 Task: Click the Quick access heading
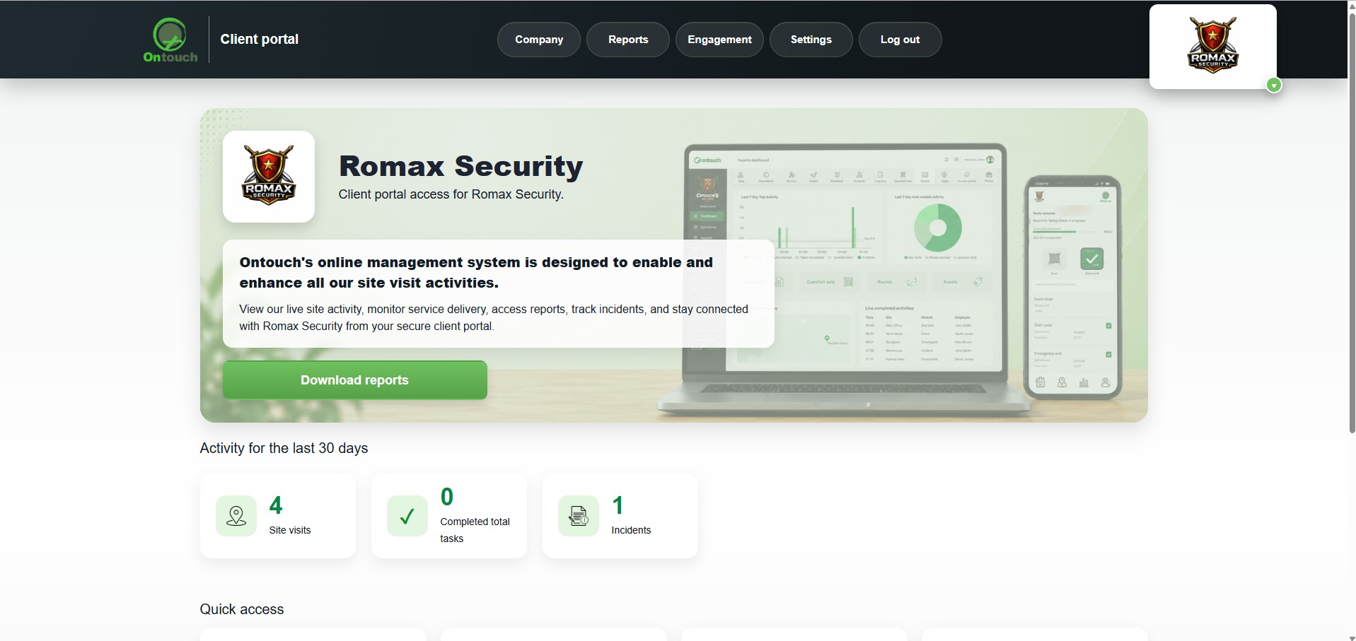(242, 609)
